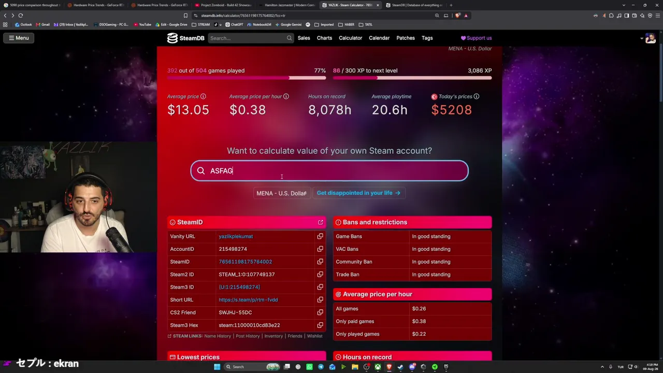Open the Inventory Steam link
Screen dimensions: 663x373
[273, 336]
